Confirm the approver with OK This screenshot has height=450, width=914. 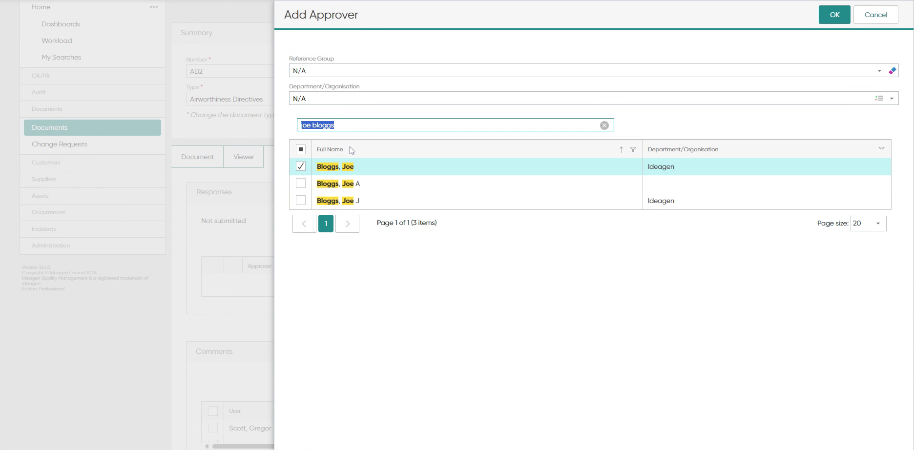834,15
